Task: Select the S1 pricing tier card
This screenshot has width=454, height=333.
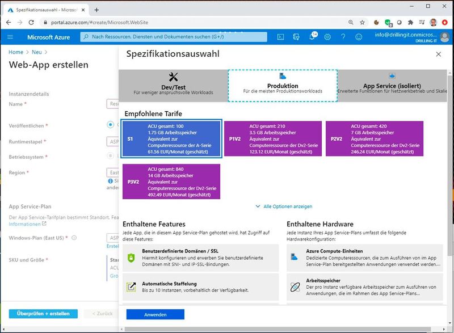Action: (x=172, y=138)
